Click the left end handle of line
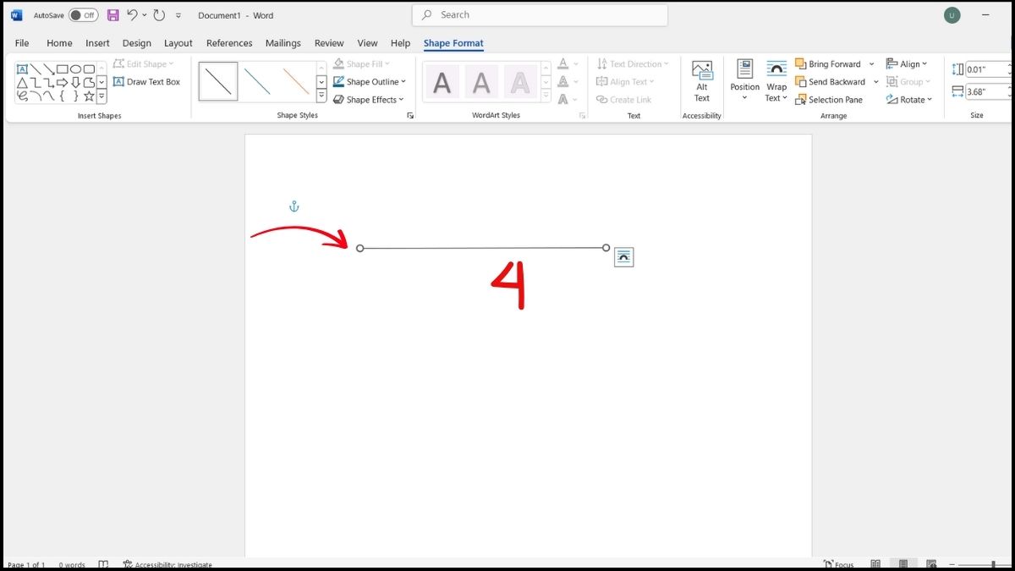Image resolution: width=1015 pixels, height=571 pixels. pos(360,249)
